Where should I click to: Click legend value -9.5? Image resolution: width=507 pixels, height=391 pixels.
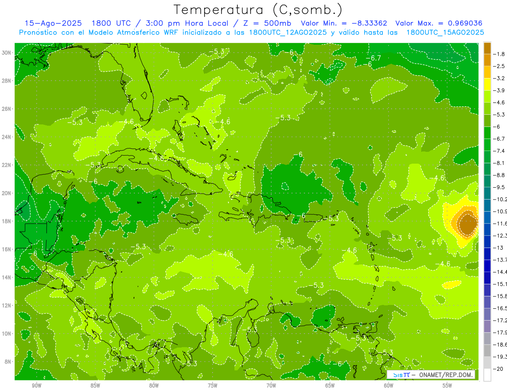point(499,187)
